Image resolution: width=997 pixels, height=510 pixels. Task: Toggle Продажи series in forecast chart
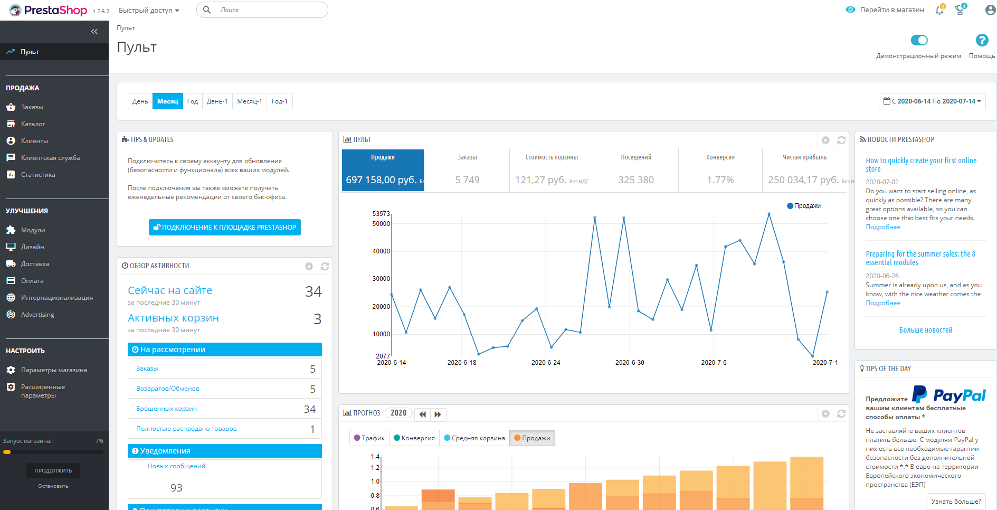coord(532,438)
